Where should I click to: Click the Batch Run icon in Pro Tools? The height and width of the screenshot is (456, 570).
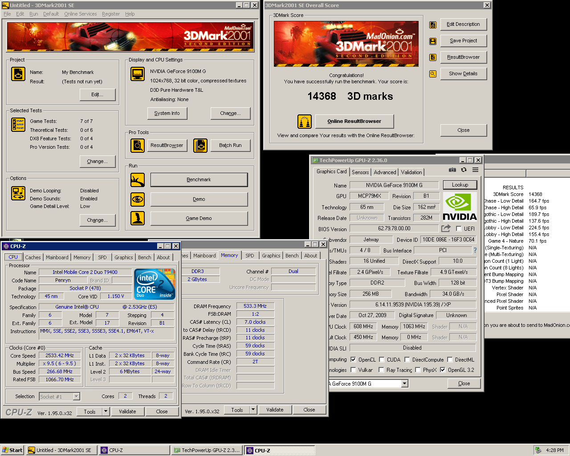[200, 145]
